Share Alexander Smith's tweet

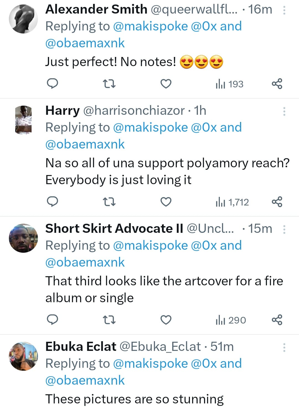(277, 84)
